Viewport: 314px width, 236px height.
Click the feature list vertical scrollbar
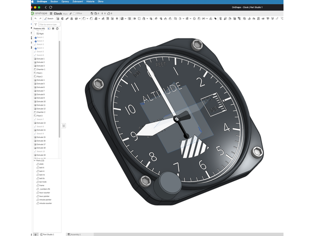59,89
